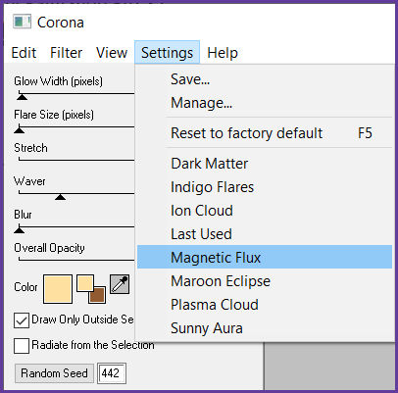The image size is (398, 393).
Task: Open the Settings menu
Action: (x=167, y=52)
